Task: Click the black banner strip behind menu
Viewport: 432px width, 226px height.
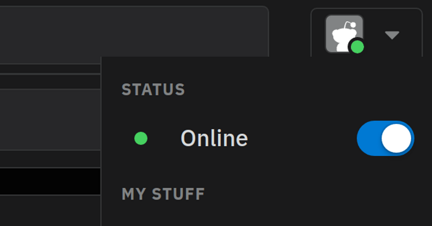Action: [50, 181]
